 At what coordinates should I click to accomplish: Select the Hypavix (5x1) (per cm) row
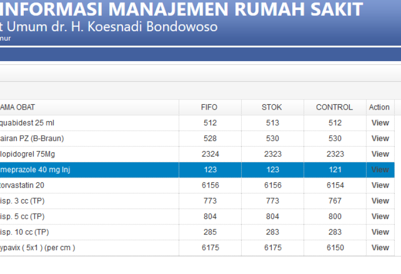197,248
